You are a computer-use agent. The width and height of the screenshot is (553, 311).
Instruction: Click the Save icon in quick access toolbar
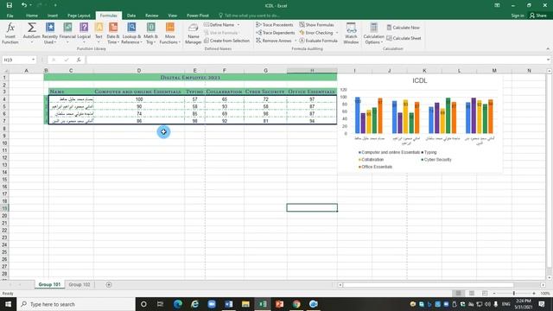click(10, 5)
